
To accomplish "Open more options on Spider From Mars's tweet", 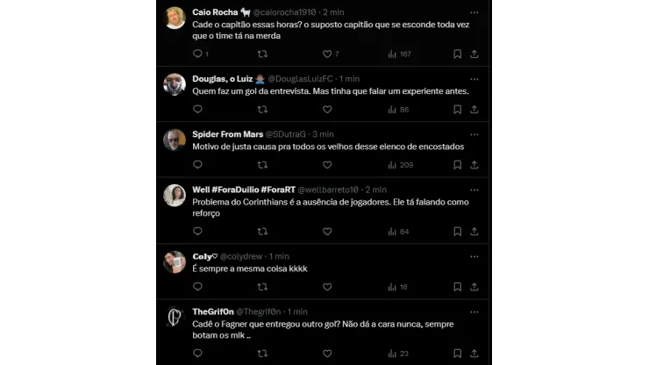I will [x=474, y=134].
